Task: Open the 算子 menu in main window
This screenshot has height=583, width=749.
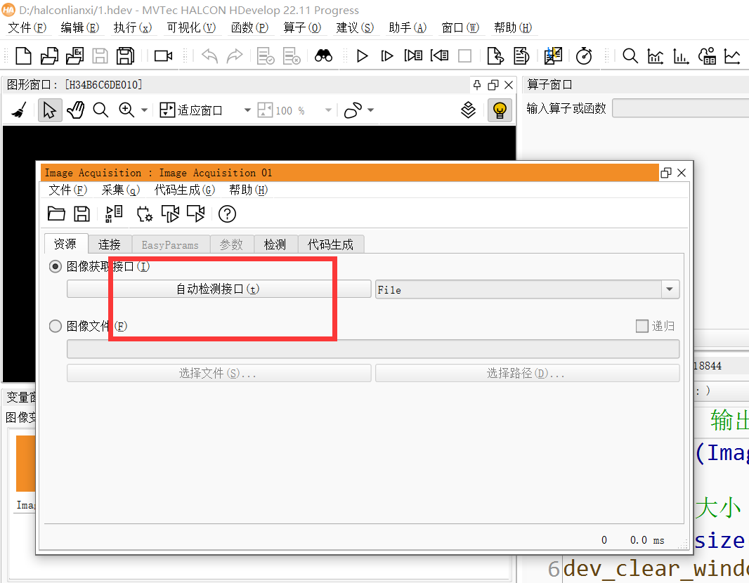Action: [x=302, y=27]
